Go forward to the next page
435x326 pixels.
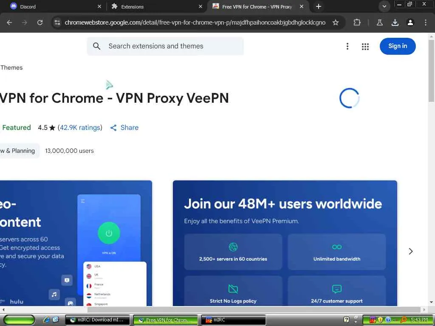point(25,22)
